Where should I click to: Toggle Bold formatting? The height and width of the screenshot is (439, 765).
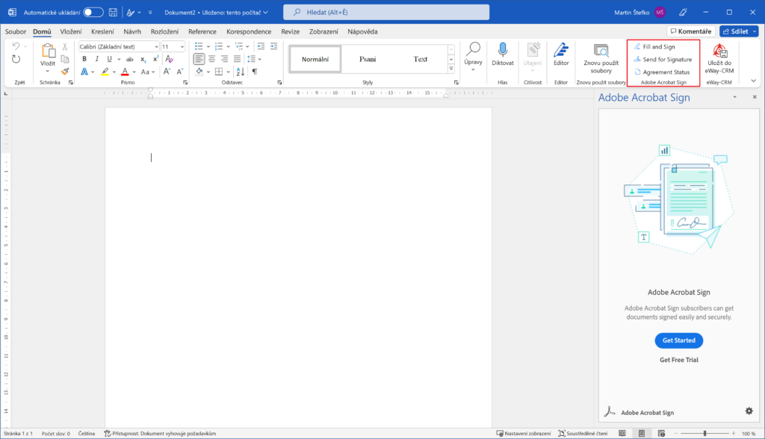(84, 59)
